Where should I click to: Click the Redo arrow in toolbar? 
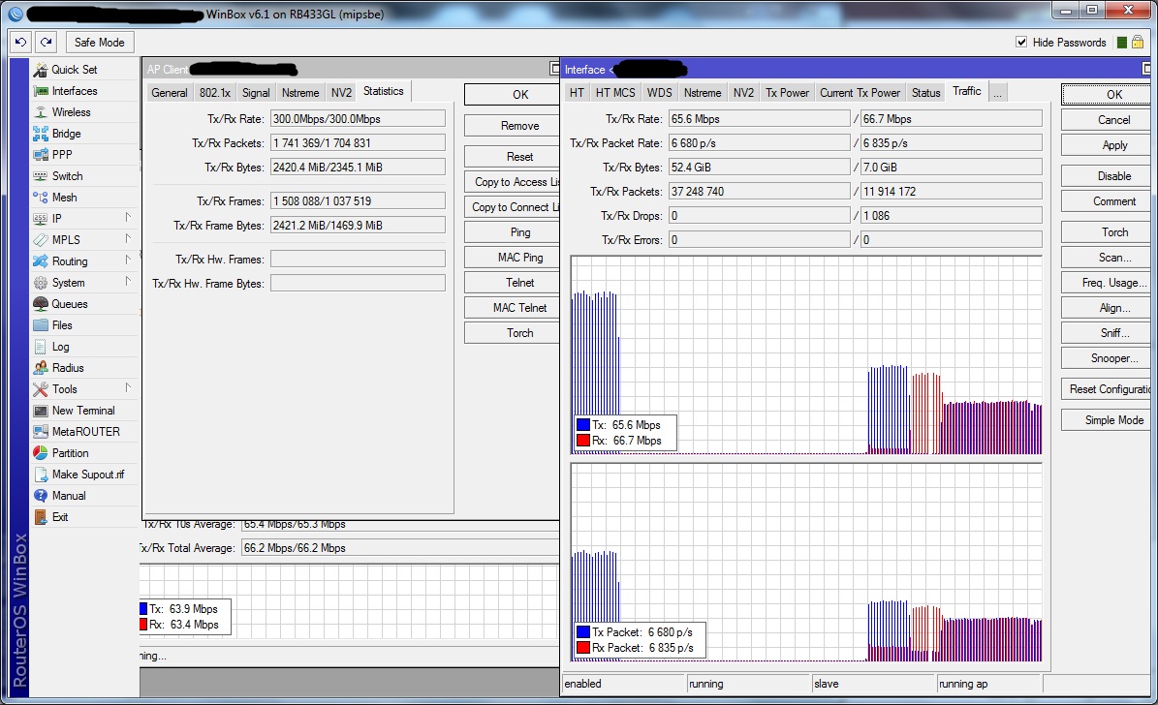click(x=46, y=43)
